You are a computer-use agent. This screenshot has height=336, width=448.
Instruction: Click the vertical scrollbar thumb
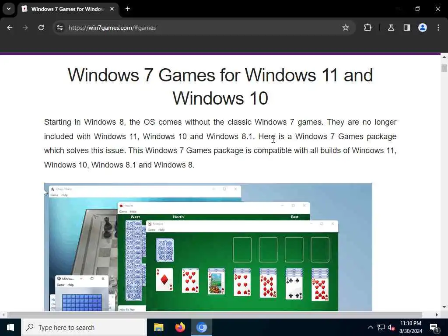pos(444,68)
